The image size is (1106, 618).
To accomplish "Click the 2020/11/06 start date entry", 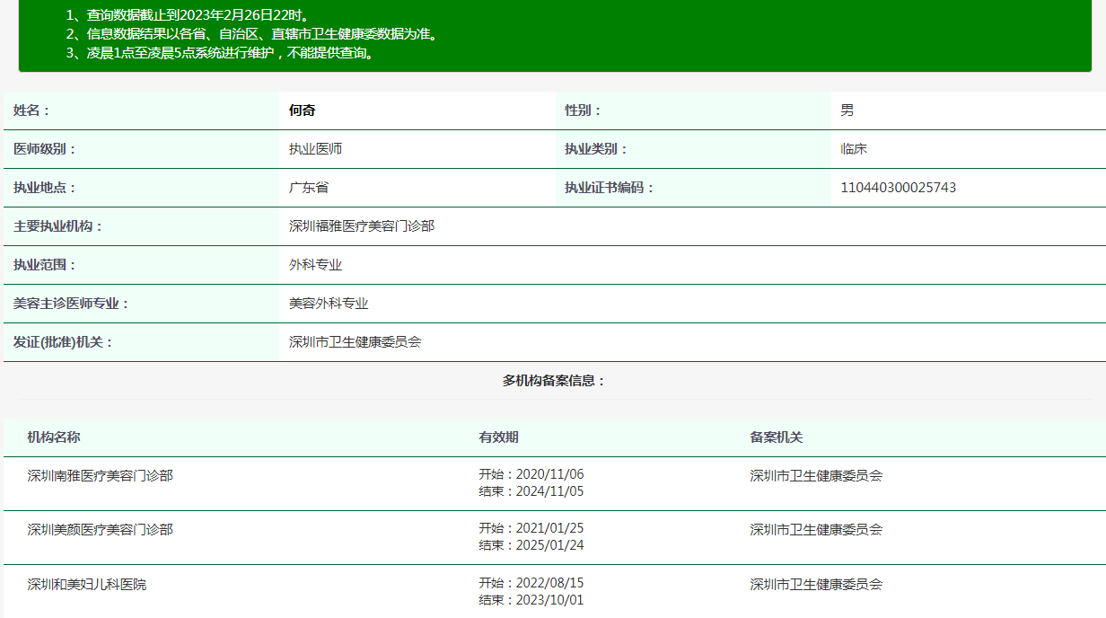I will coord(531,474).
